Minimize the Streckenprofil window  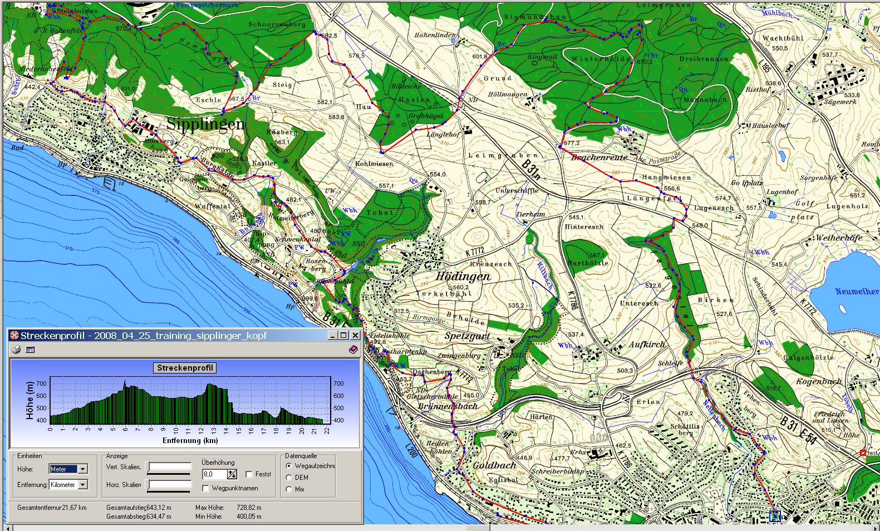click(333, 335)
